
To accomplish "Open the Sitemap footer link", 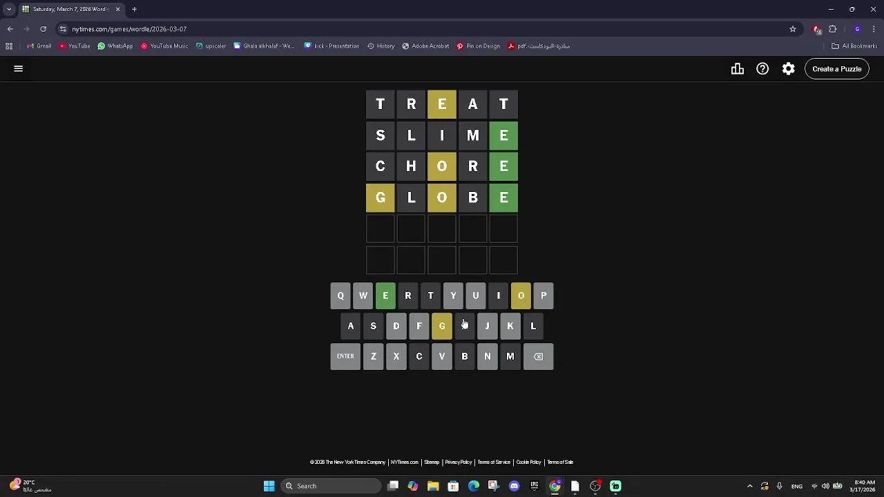I will tap(432, 462).
